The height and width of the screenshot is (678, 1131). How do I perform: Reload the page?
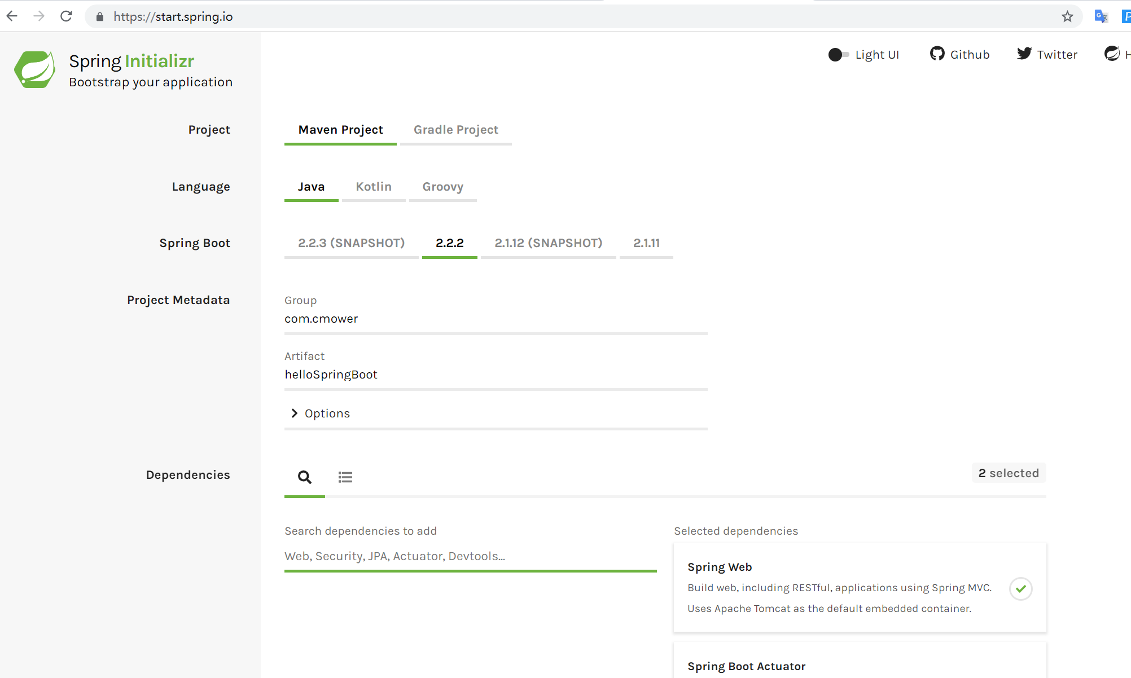pyautogui.click(x=66, y=16)
